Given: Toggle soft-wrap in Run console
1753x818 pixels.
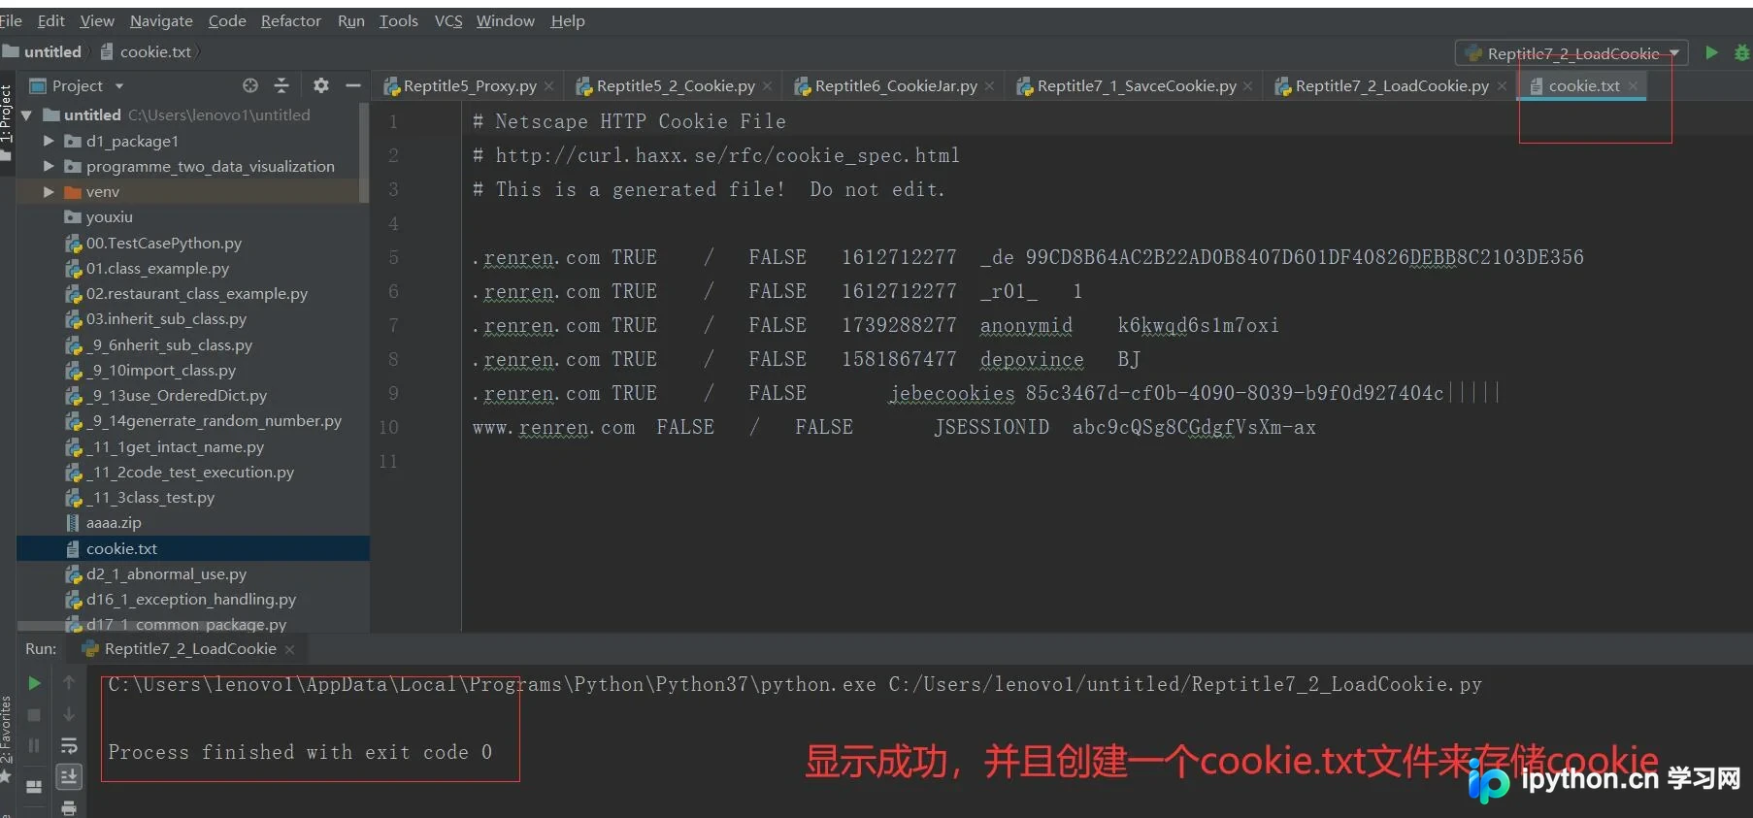Looking at the screenshot, I should 69,745.
